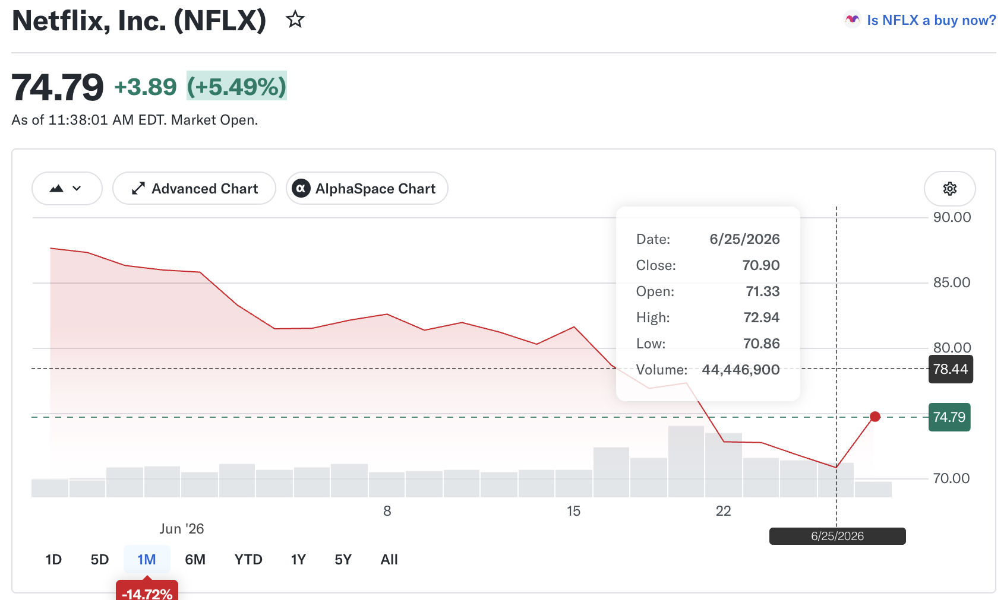1007x600 pixels.
Task: Select the 1M time range
Action: pos(147,560)
